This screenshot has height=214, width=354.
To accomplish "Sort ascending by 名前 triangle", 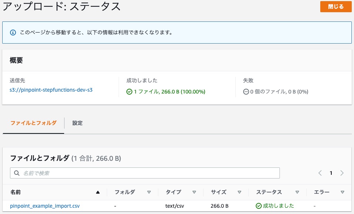I will 98,192.
